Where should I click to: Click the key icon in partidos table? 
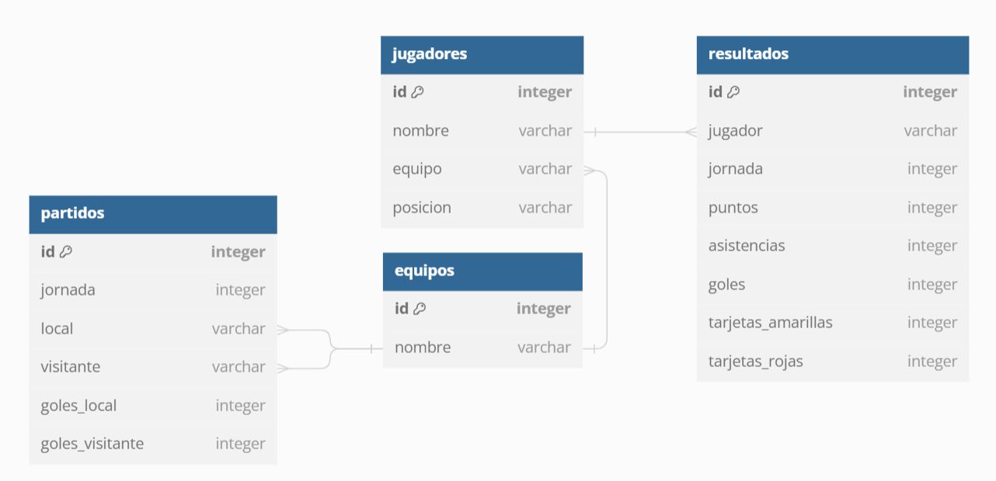65,251
